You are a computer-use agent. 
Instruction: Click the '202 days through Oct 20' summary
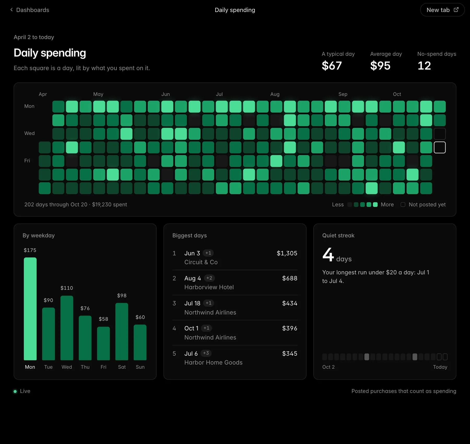coord(76,205)
